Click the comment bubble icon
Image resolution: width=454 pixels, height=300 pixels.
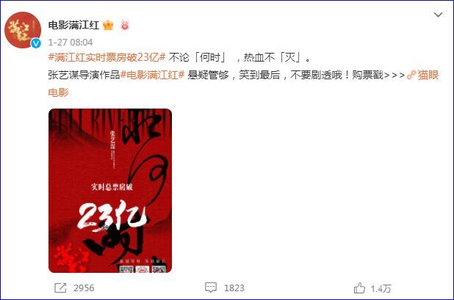211,288
